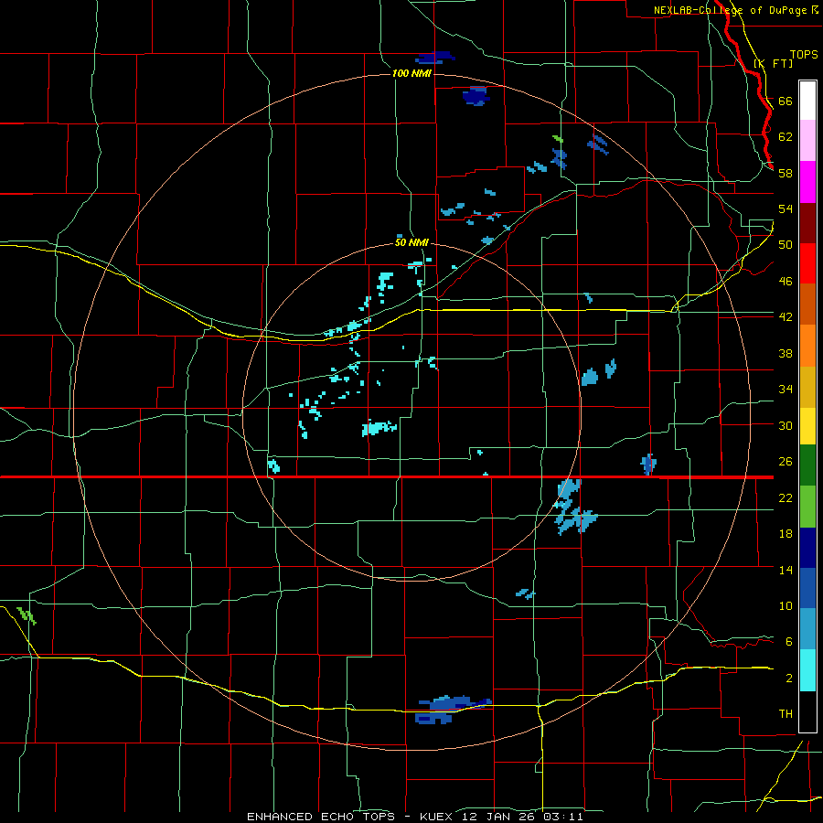The width and height of the screenshot is (823, 823).
Task: Click the 'ENHANCED ECHO TOPS' caption at the bottom
Action: click(321, 817)
